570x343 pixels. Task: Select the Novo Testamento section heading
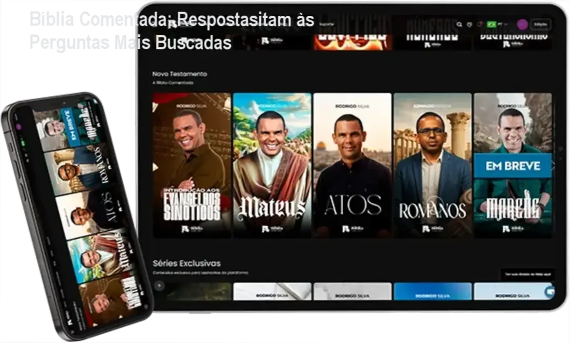180,74
